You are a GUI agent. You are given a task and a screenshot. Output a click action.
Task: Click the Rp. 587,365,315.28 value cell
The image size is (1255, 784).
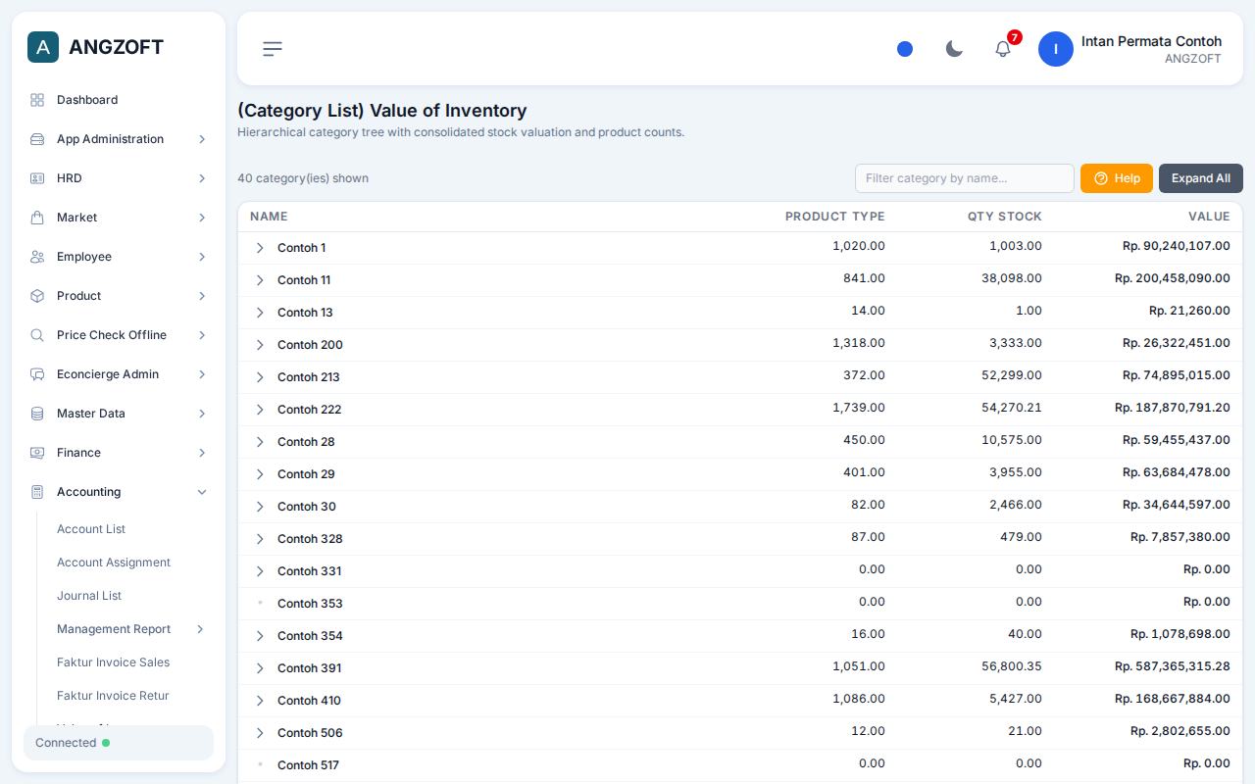click(x=1173, y=666)
